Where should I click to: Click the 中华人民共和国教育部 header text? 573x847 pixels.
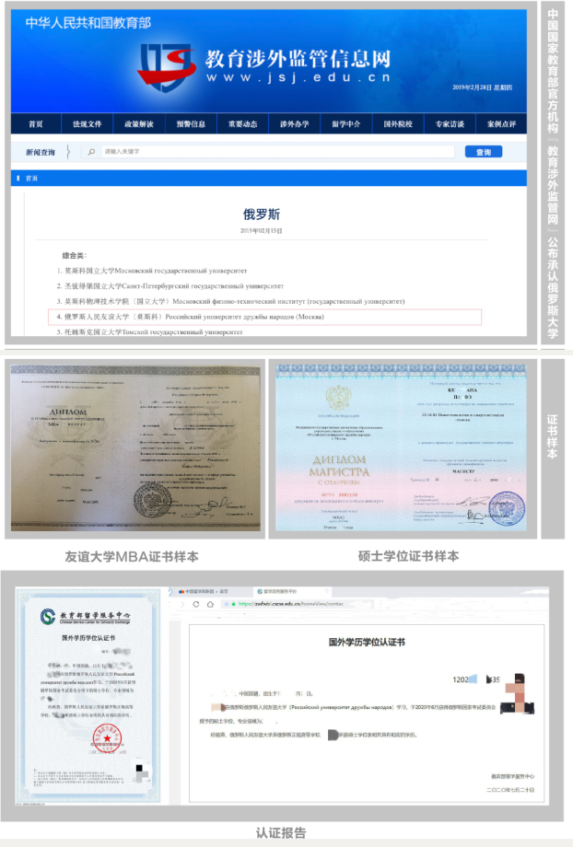(x=88, y=23)
